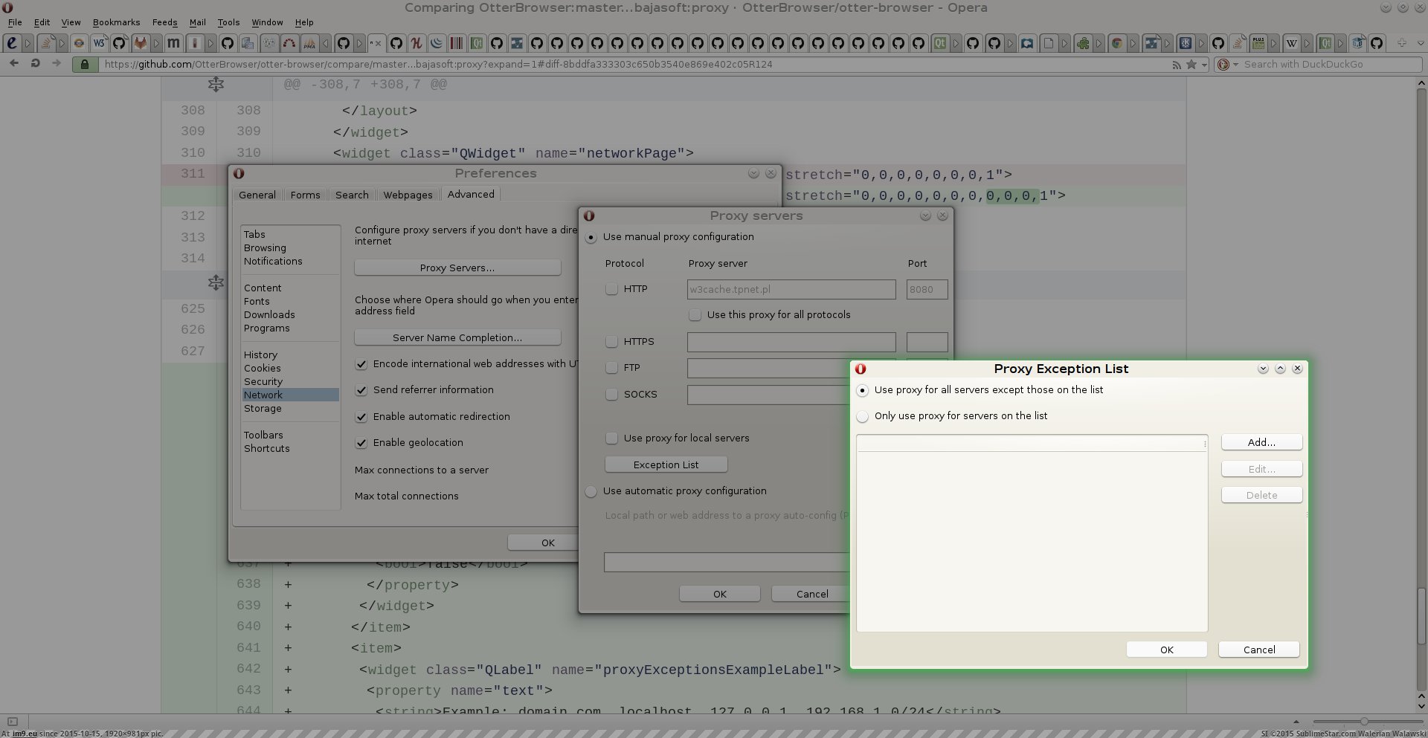Expand tab group arrow after Chrome tab
The height and width of the screenshot is (738, 1428).
click(x=1133, y=43)
